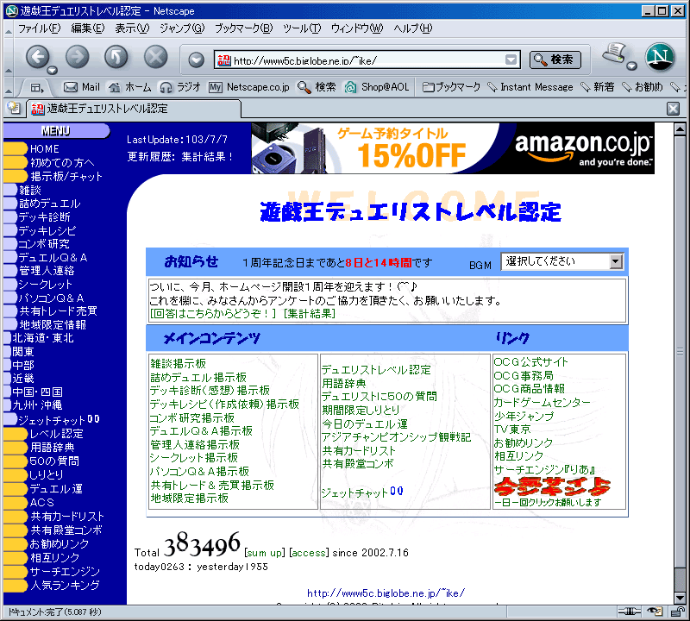Reload the page with the Reload button
Viewport: 690px width, 621px height.
(116, 57)
